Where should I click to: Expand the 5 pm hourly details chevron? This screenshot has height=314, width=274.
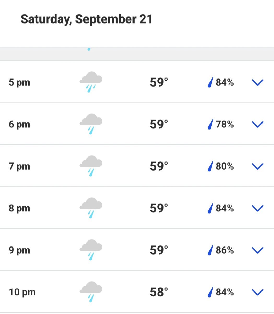point(258,82)
